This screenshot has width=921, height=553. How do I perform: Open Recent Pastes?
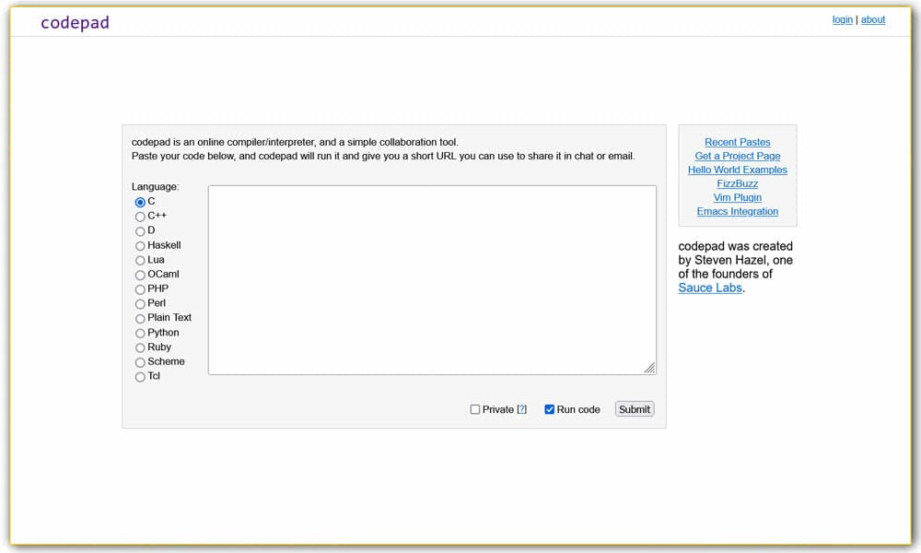pyautogui.click(x=737, y=142)
